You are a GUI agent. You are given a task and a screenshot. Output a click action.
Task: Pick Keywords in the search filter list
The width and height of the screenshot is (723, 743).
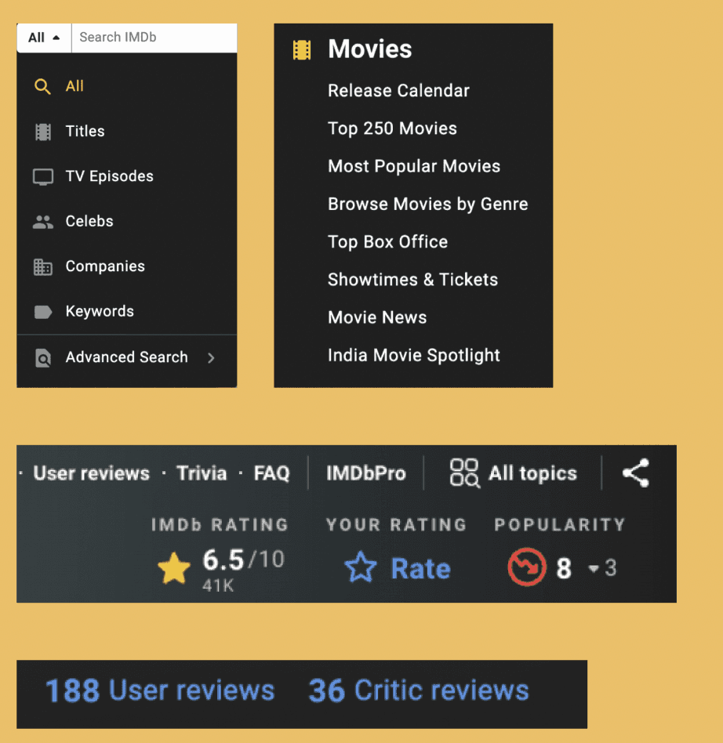pyautogui.click(x=126, y=311)
